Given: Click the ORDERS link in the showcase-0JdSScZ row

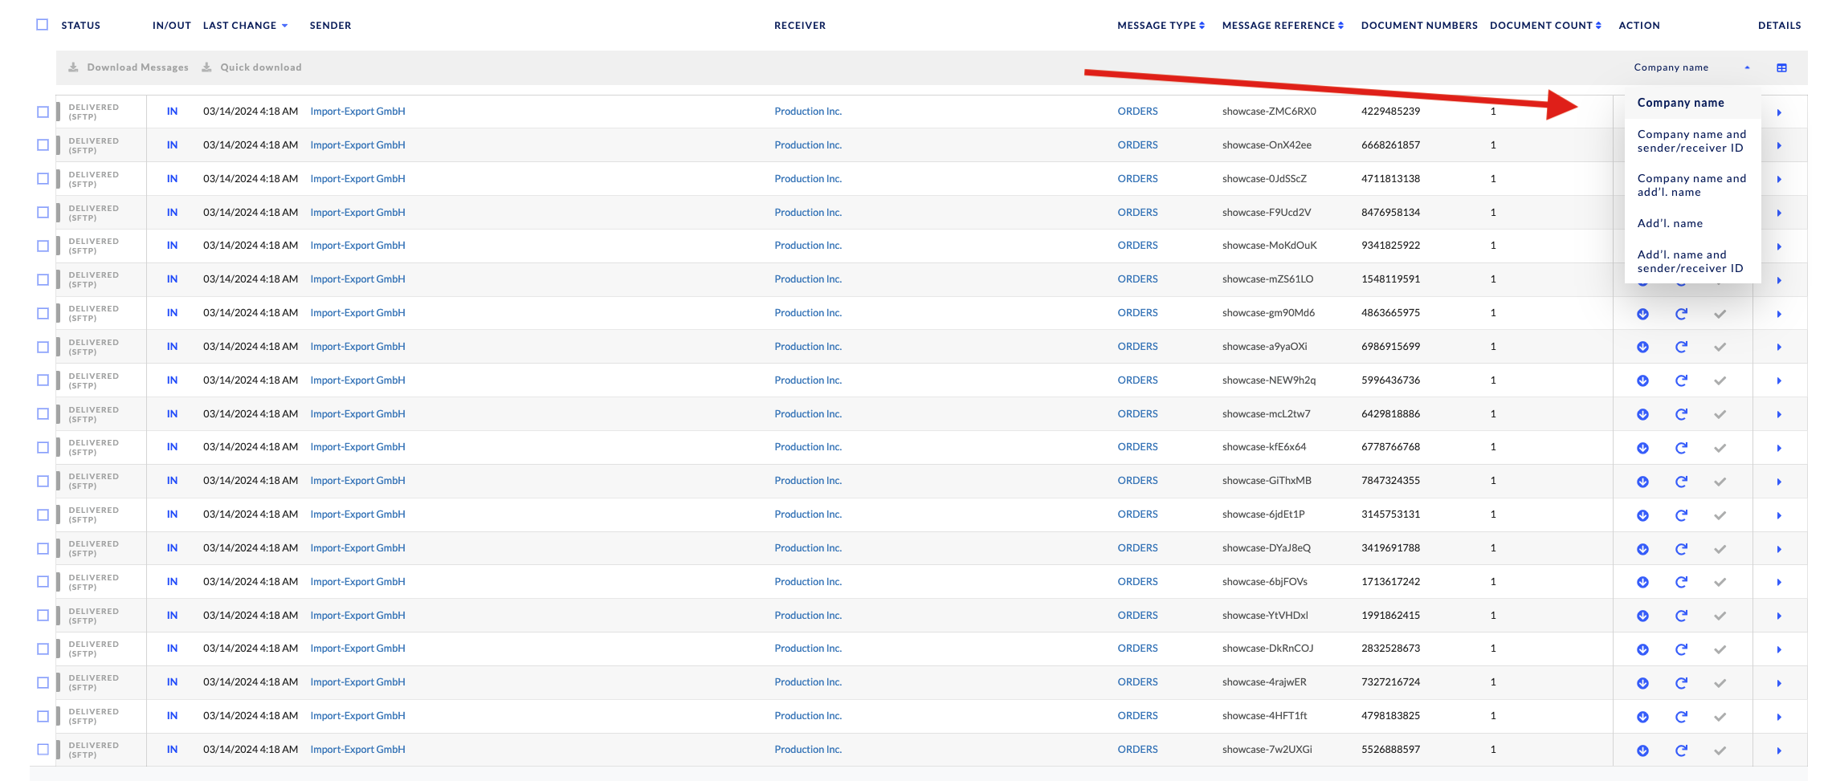Looking at the screenshot, I should pyautogui.click(x=1137, y=179).
